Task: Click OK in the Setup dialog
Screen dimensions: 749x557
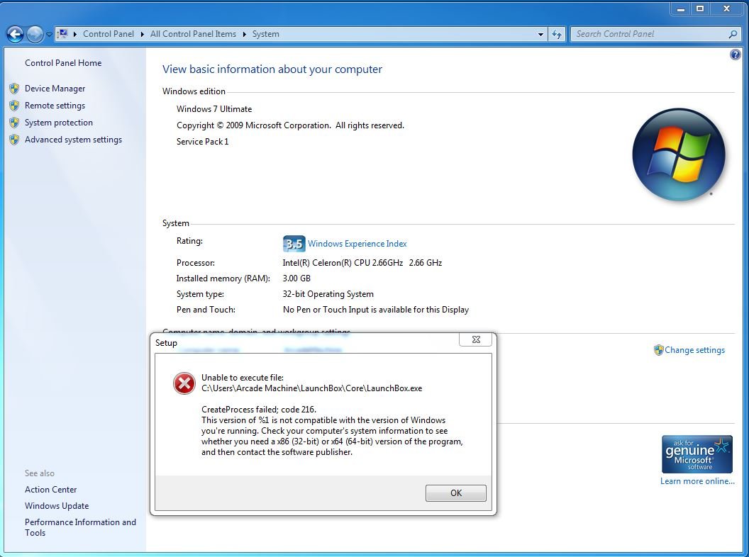Action: pyautogui.click(x=455, y=493)
